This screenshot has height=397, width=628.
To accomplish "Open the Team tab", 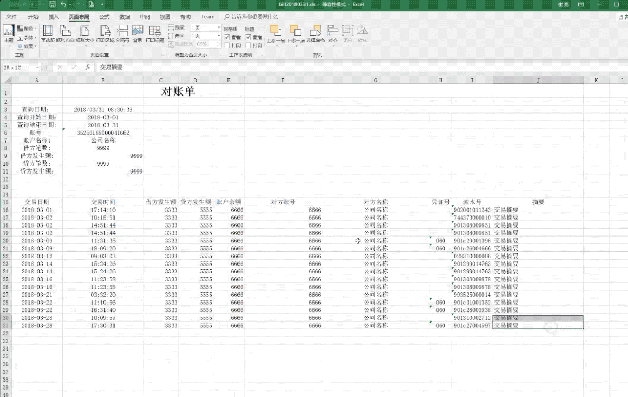I will (x=207, y=17).
